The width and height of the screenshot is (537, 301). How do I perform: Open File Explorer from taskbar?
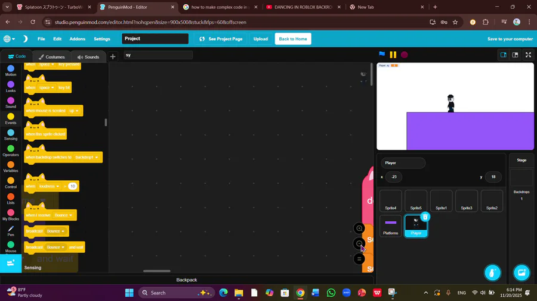(x=239, y=293)
